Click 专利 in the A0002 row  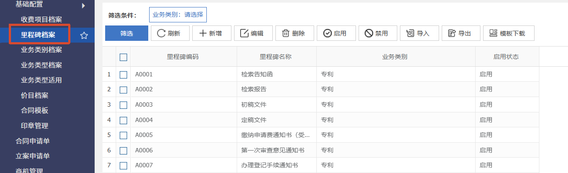327,90
